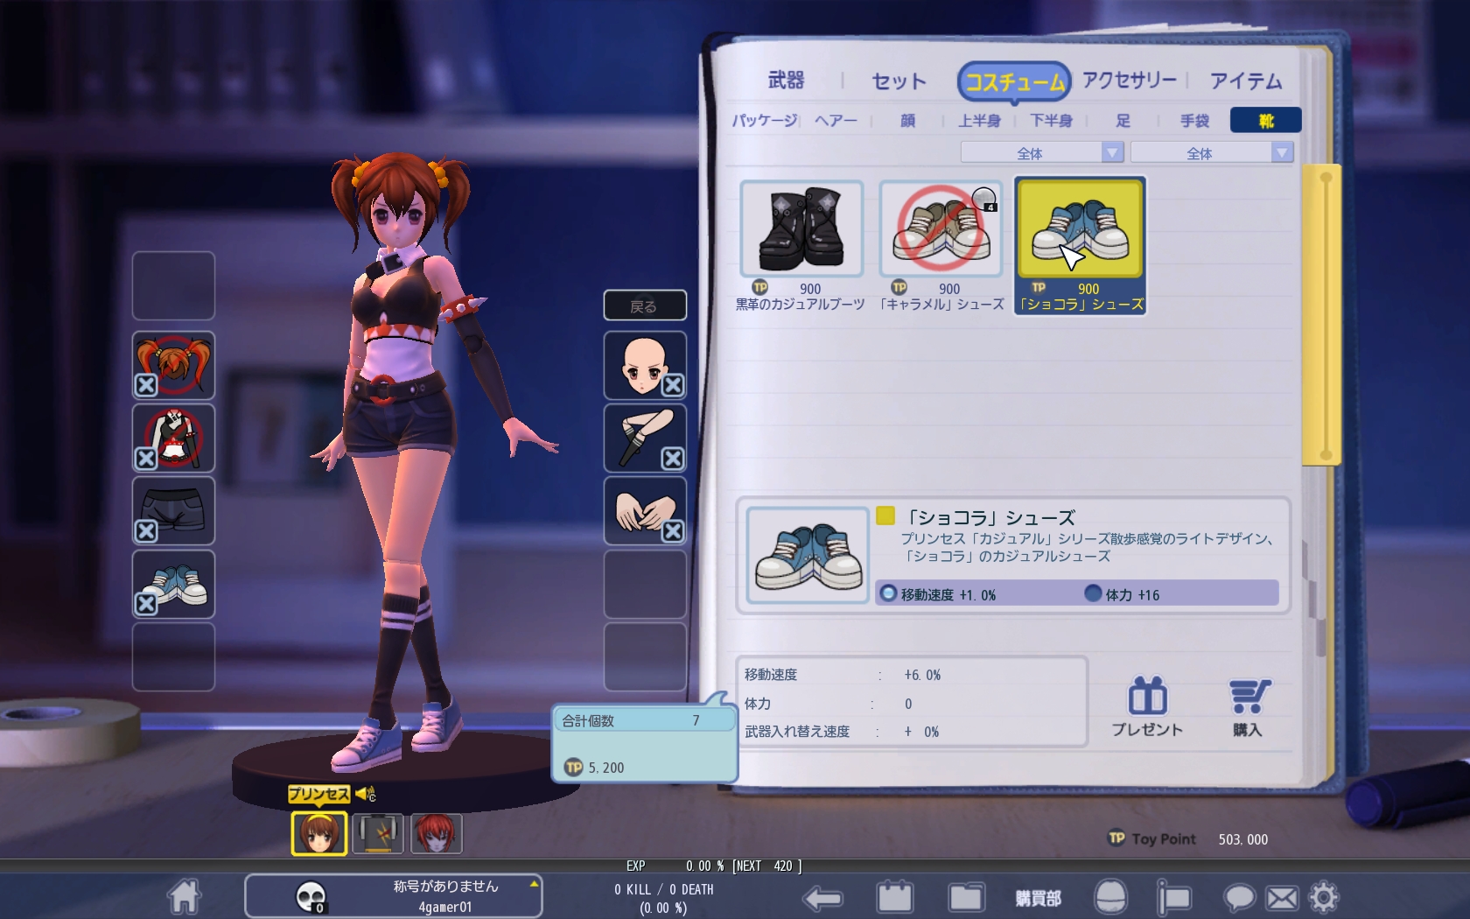Viewport: 1470px width, 919px height.
Task: Expand the first 全体 filter dropdown
Action: point(1111,153)
